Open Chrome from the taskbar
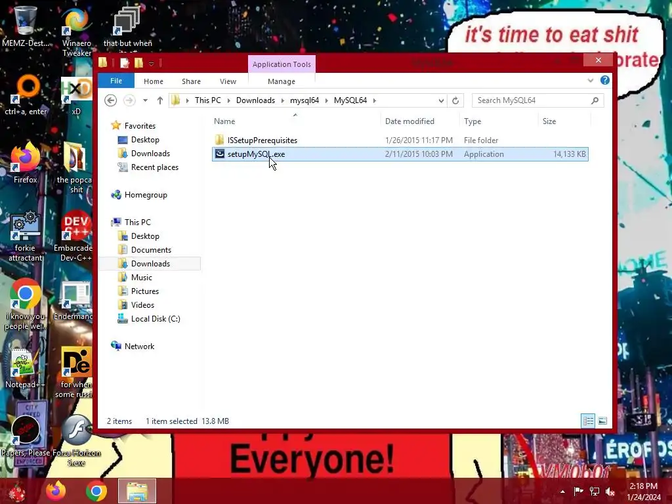 96,491
